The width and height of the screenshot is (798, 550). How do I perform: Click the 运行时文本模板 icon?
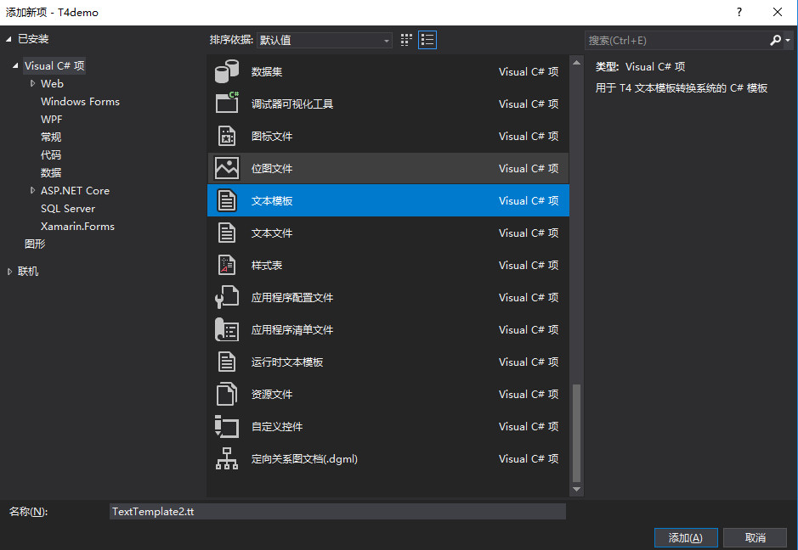[x=226, y=362]
